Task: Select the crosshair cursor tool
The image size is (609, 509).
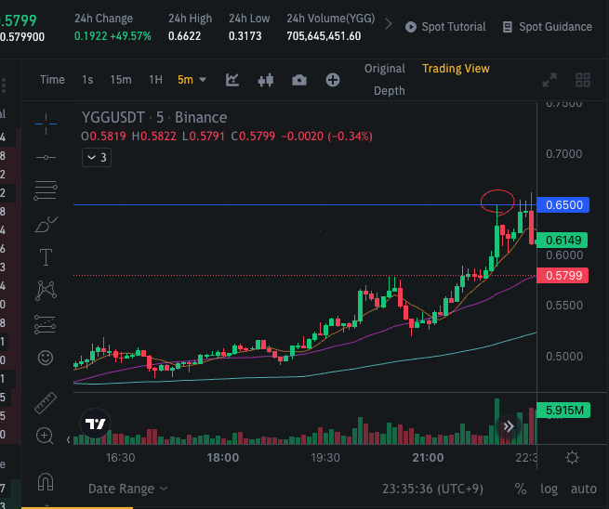Action: tap(46, 124)
